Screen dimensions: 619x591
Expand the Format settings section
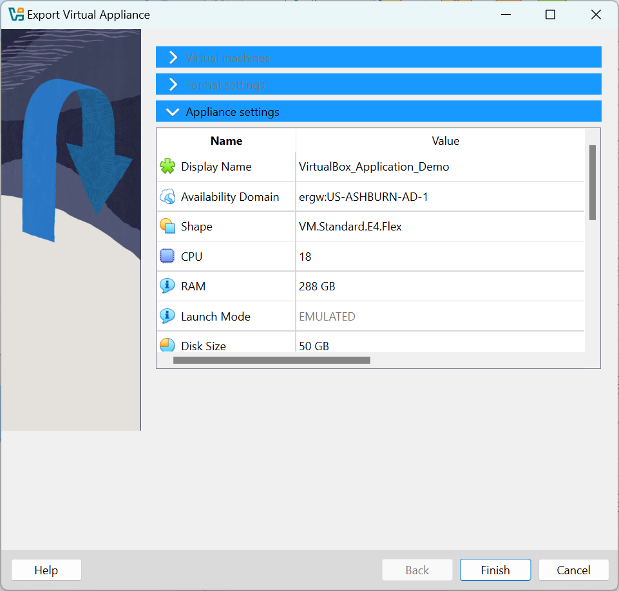(379, 84)
